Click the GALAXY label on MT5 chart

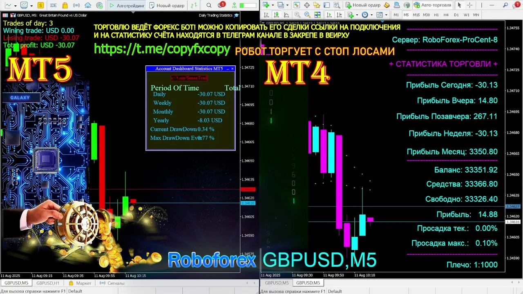point(20,98)
